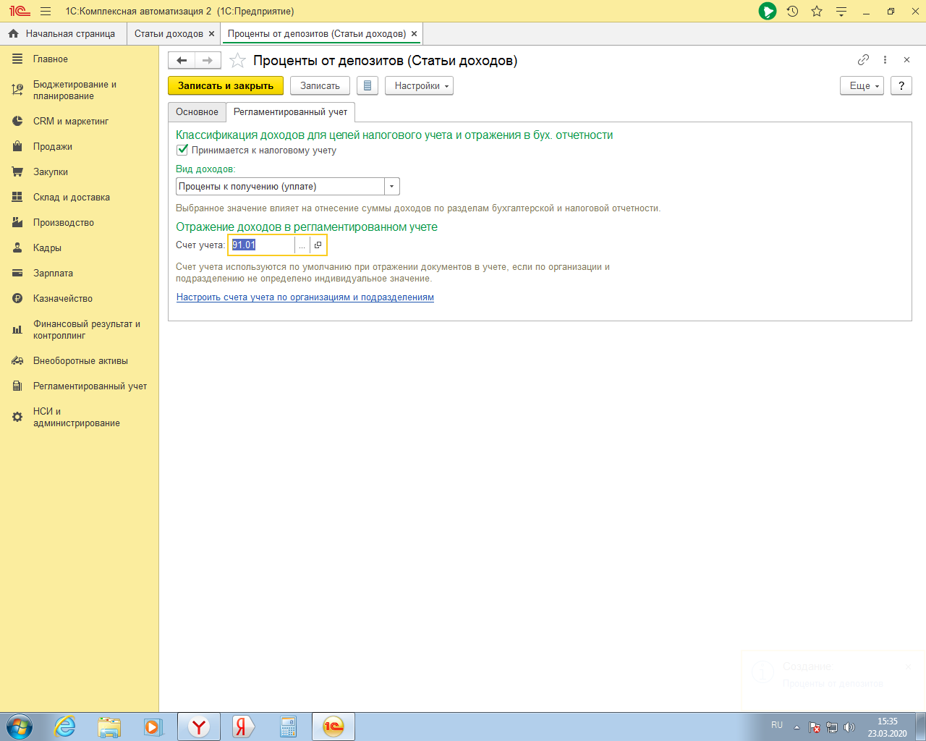
Task: Select Регламентированный учет form tab
Action: pos(291,112)
